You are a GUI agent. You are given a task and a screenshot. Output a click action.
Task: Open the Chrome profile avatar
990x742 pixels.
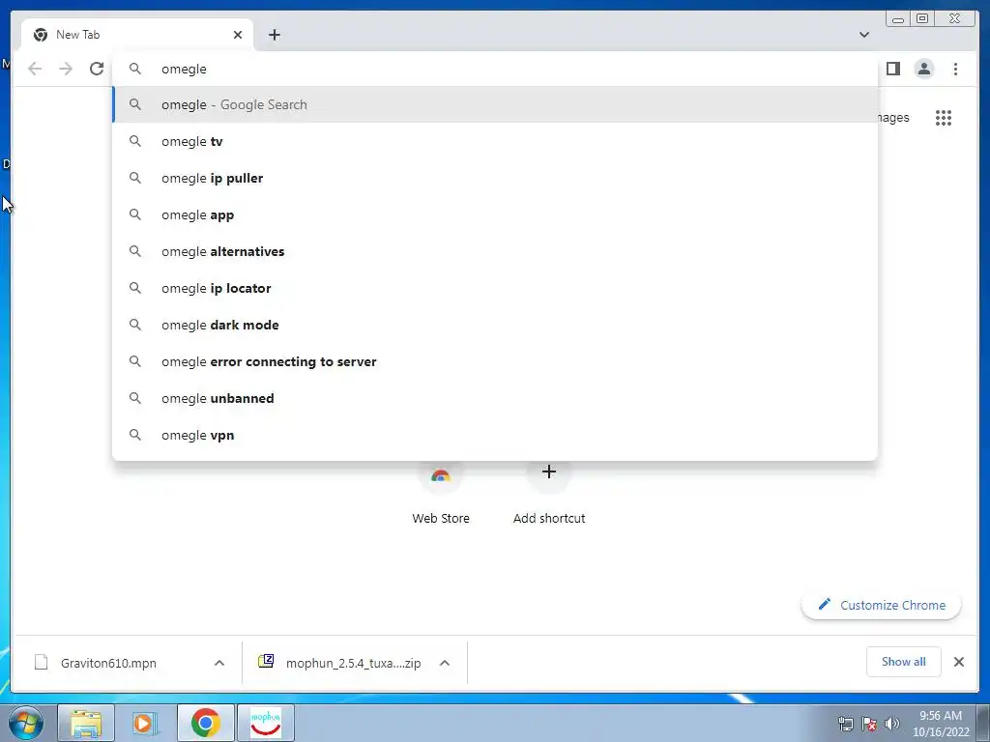tap(923, 69)
